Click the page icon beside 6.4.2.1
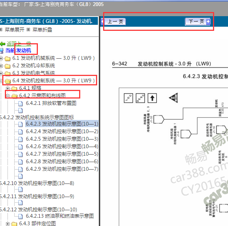The height and width of the screenshot is (226, 228). coord(21,104)
